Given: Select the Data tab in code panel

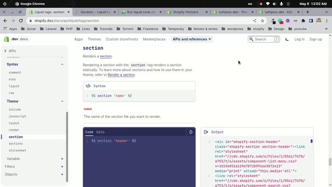Looking at the screenshot, I should [x=100, y=132].
